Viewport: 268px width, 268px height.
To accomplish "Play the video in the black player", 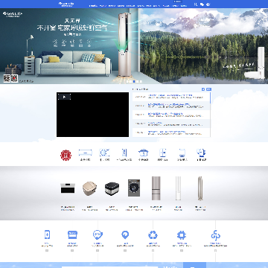I will [x=64, y=97].
